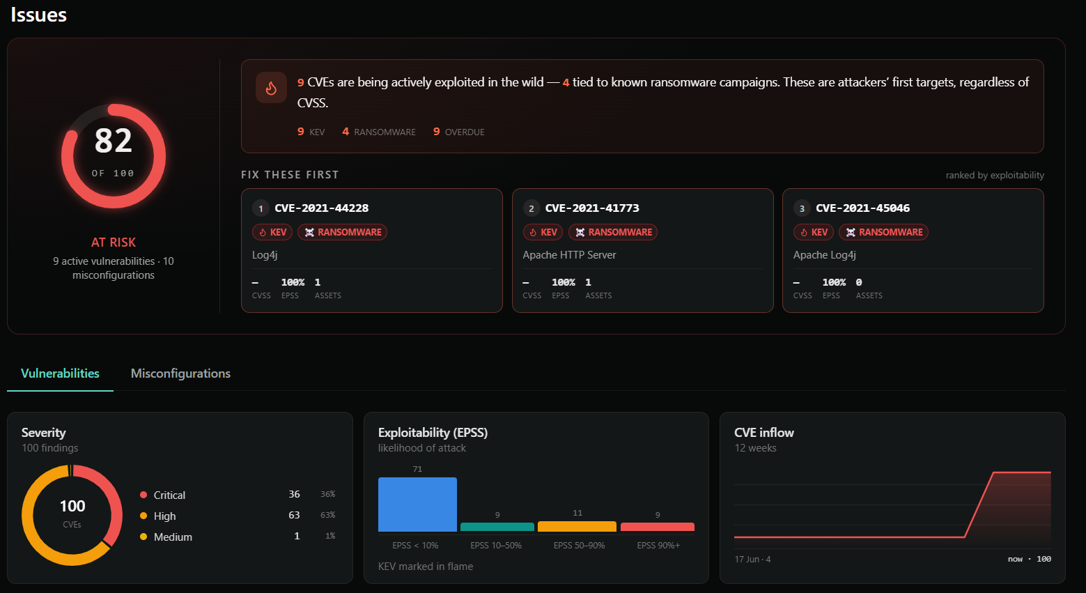Click the 63 High count value
The width and height of the screenshot is (1086, 593).
(294, 515)
